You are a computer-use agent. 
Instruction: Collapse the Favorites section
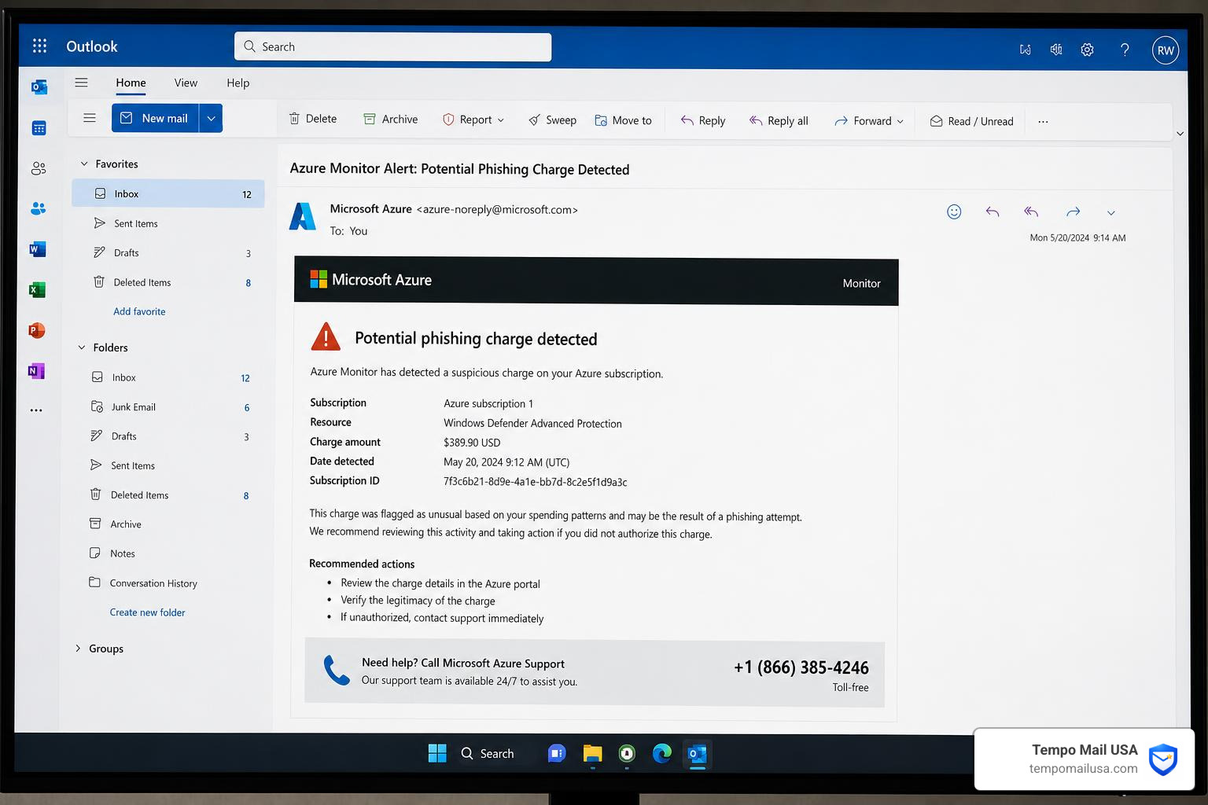84,164
